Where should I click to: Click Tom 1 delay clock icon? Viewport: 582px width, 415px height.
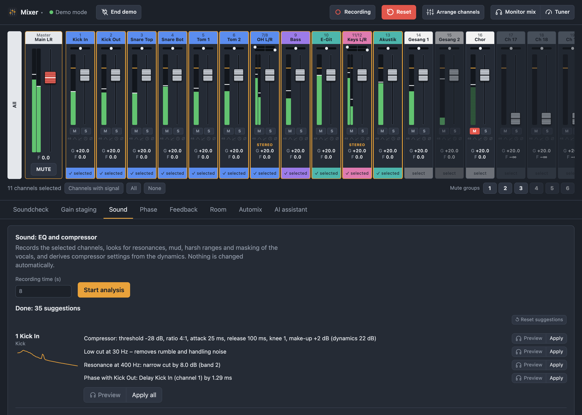[208, 139]
